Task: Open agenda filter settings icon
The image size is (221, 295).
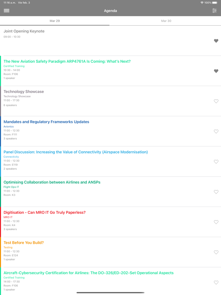Action: [214, 10]
